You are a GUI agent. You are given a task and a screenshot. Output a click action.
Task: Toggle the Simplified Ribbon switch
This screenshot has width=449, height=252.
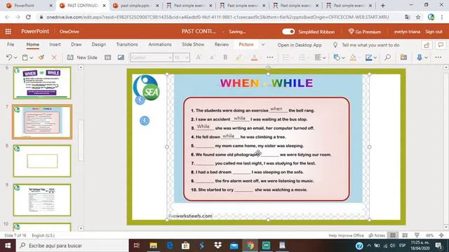point(288,31)
